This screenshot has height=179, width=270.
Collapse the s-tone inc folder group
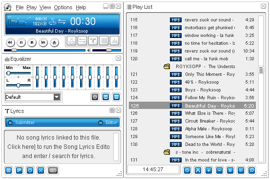(x=166, y=152)
